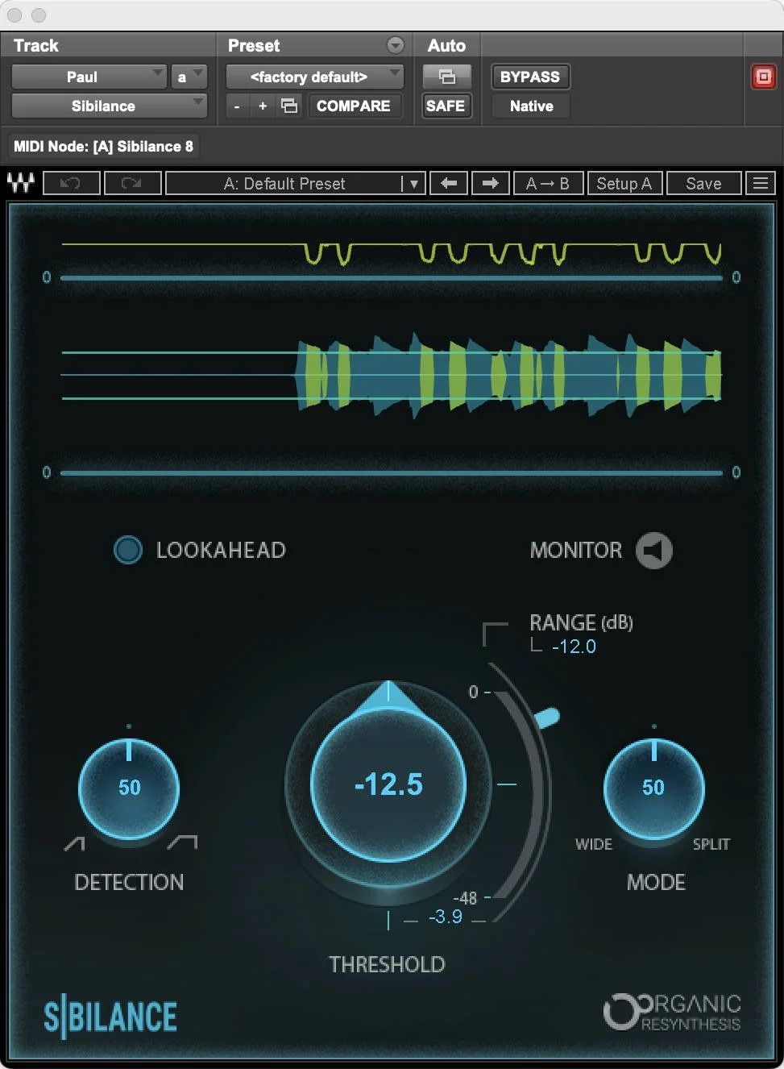Click the undo arrow button
Screen dimensions: 784x1069
[71, 184]
